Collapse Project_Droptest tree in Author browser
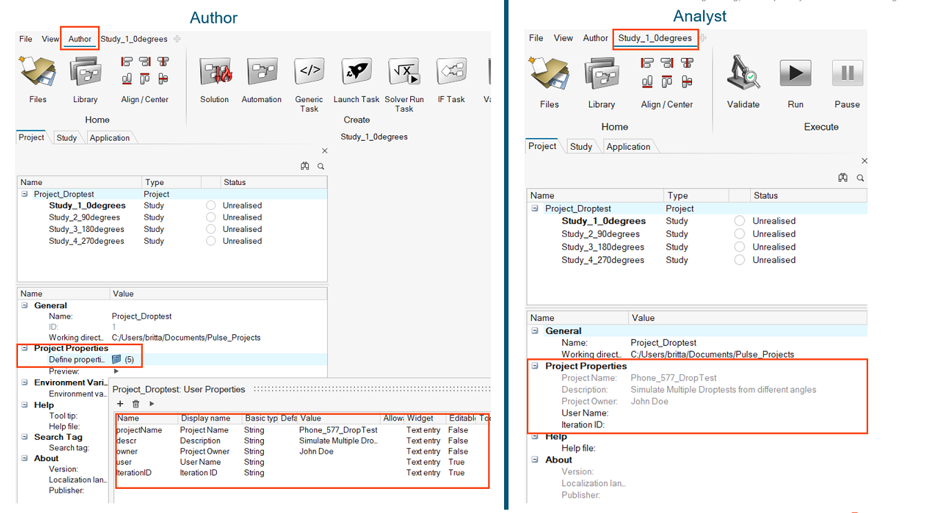This screenshot has width=944, height=513. tap(25, 194)
